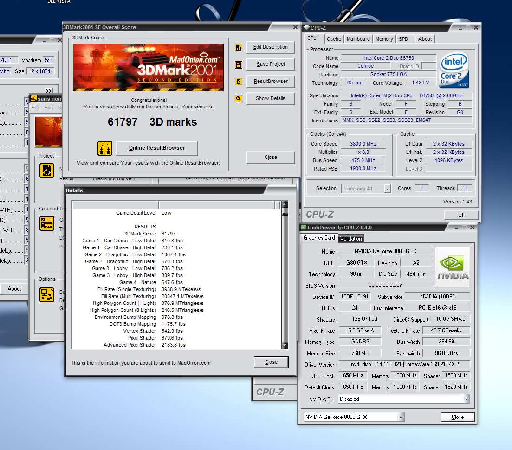Switch to the Memory tab in CPU-Z
The height and width of the screenshot is (450, 512).
[384, 39]
